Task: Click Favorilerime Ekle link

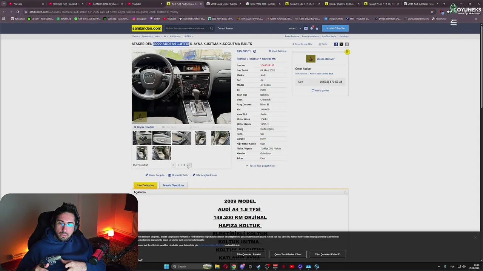Action: point(302,44)
